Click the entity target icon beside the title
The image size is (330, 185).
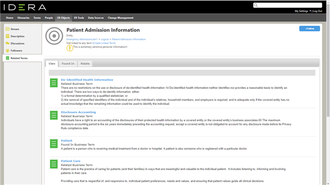[x=54, y=36]
